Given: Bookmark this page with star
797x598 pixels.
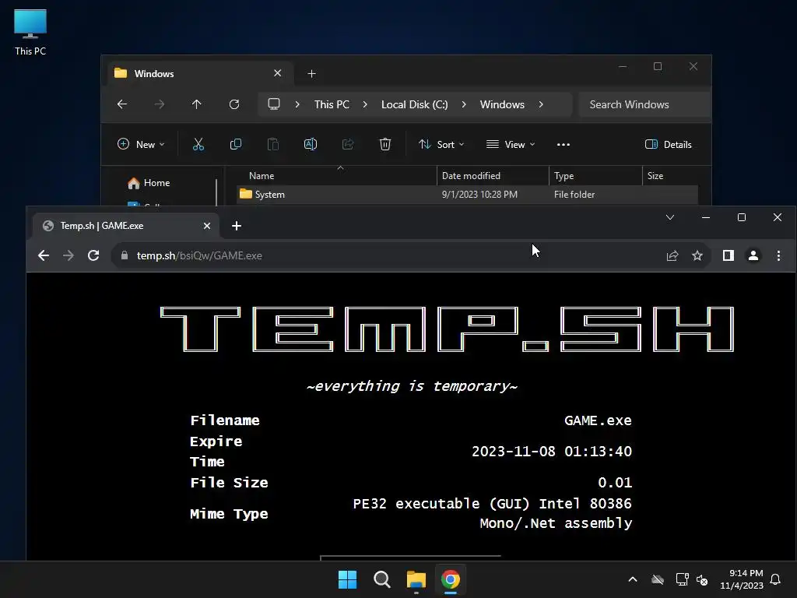Looking at the screenshot, I should [x=697, y=255].
